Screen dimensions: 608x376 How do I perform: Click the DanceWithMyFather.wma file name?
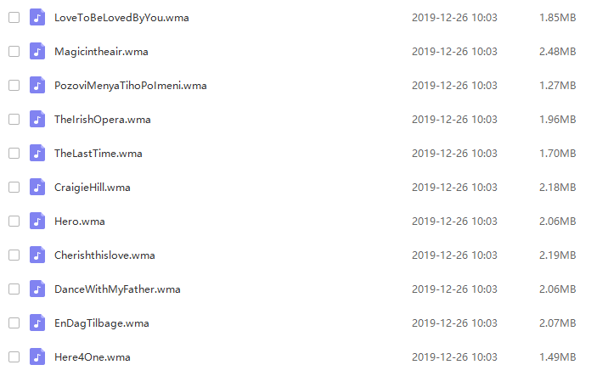click(x=117, y=289)
